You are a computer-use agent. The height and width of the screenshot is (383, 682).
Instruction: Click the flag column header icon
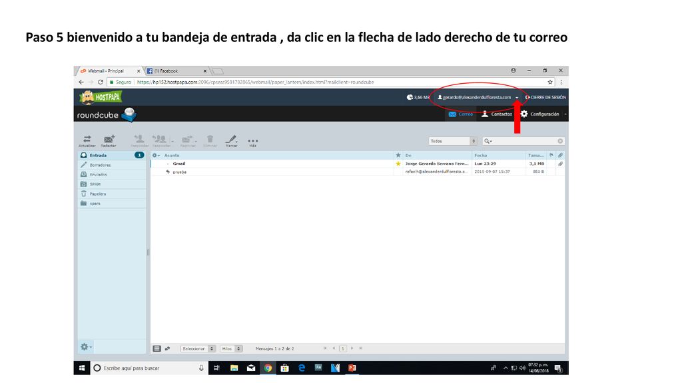point(551,155)
